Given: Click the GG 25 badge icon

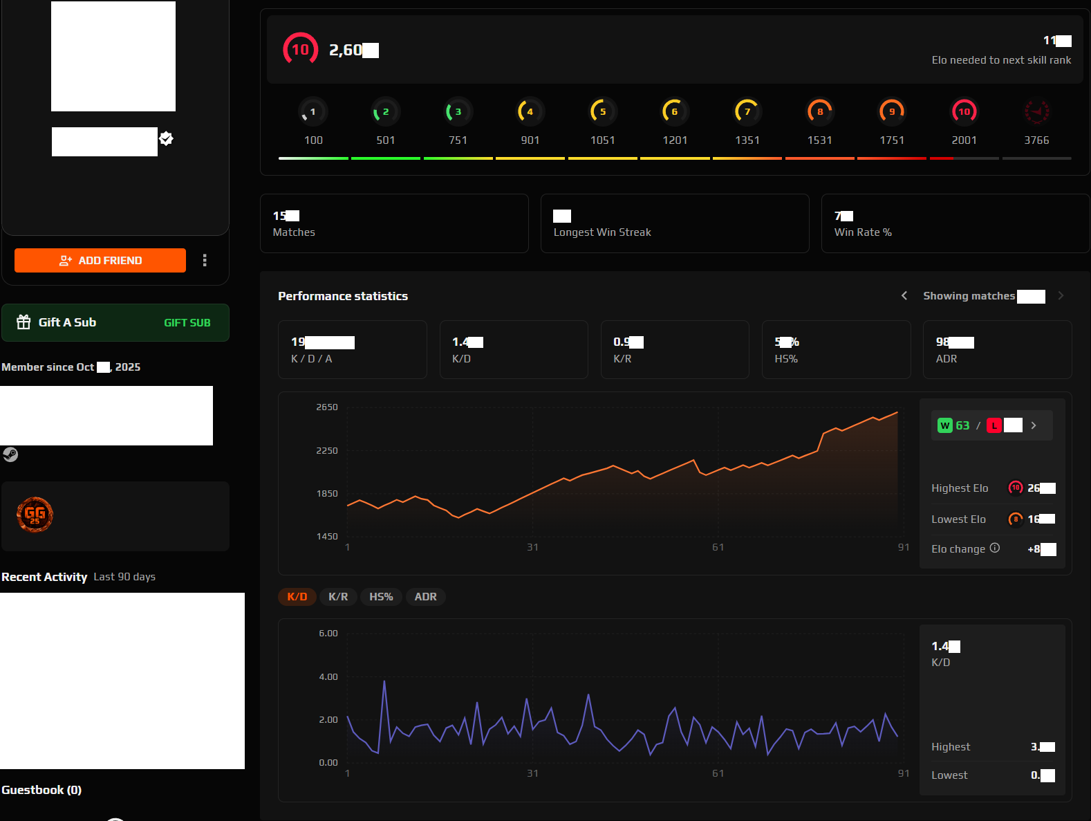Looking at the screenshot, I should point(35,515).
